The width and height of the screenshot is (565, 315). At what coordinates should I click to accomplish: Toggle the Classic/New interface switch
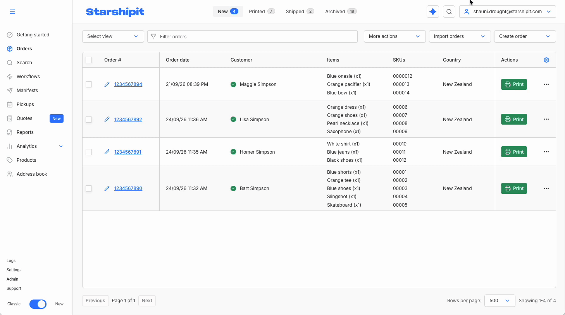(38, 304)
